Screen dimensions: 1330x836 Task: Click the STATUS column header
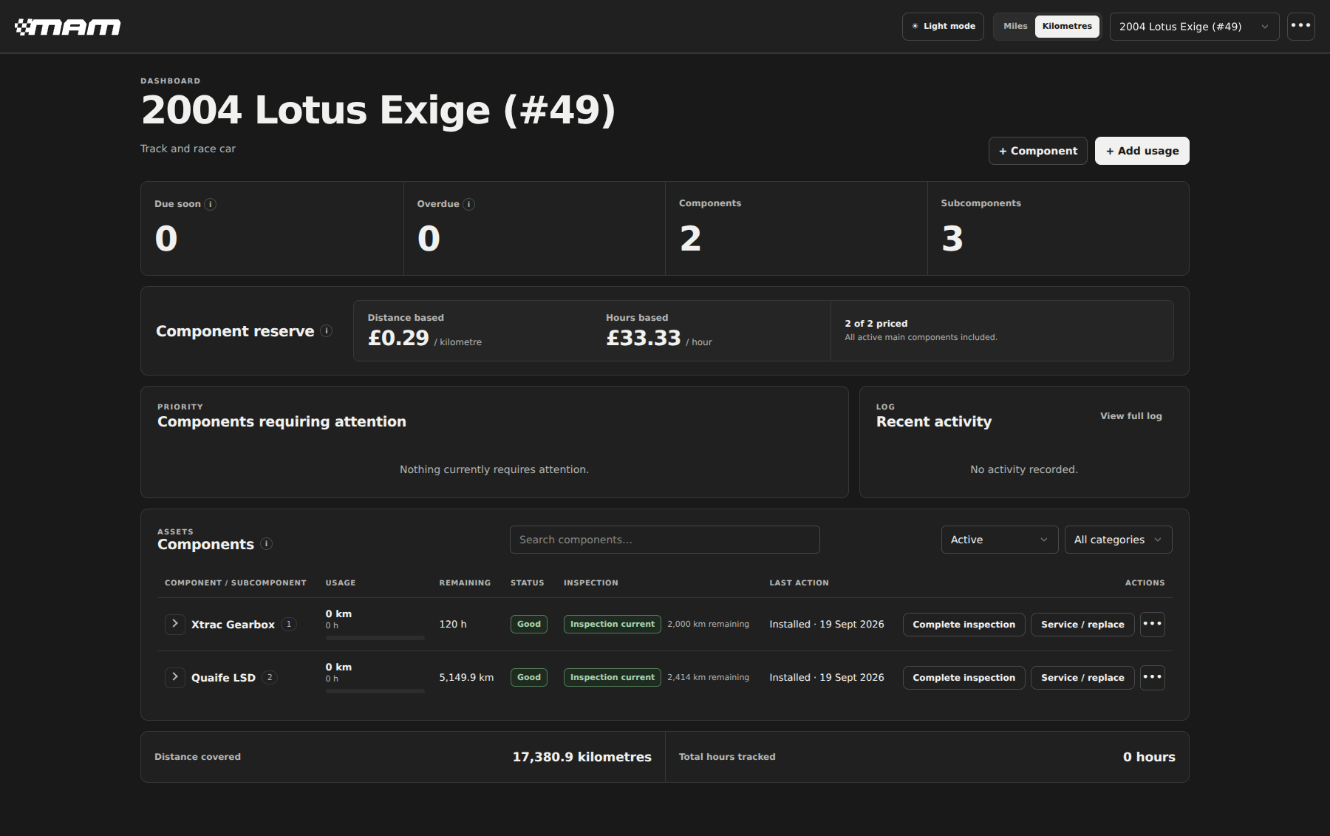click(527, 583)
